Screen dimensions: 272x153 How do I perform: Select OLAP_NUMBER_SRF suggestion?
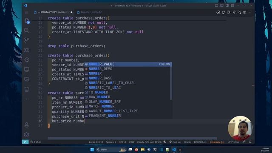pos(127,102)
